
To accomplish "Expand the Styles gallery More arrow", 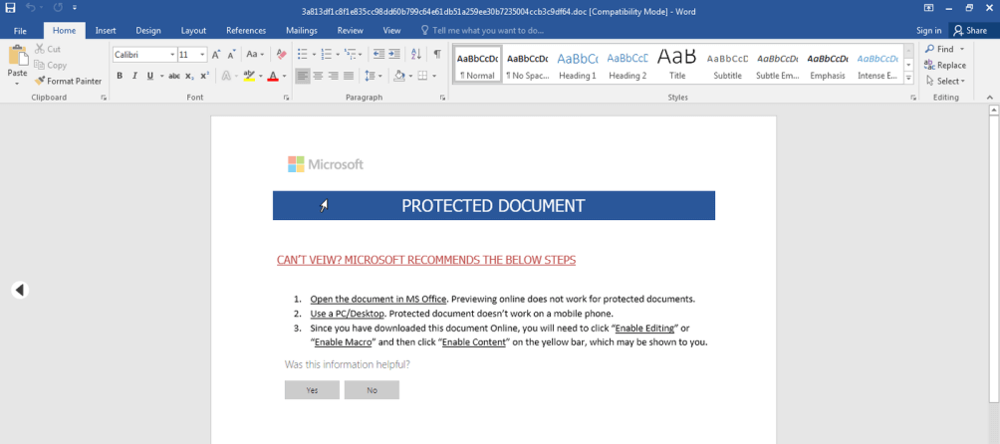I will [x=908, y=79].
